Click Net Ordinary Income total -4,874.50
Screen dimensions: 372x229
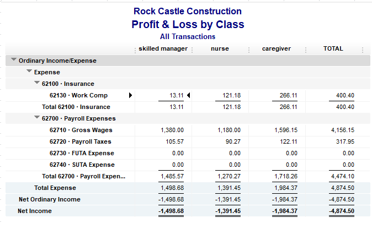(342, 199)
